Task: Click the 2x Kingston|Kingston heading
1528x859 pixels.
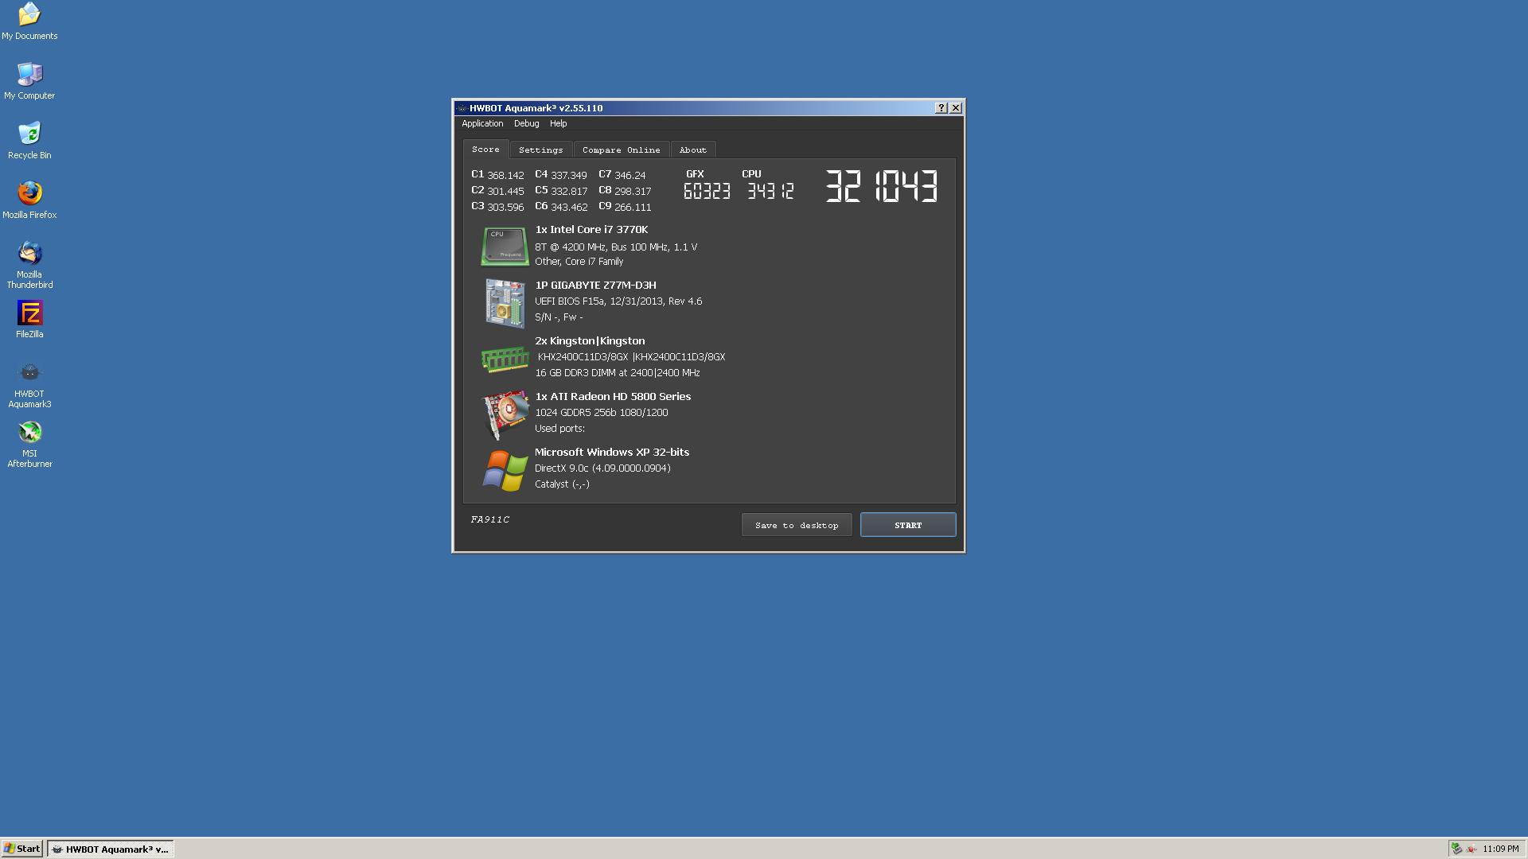Action: point(590,340)
